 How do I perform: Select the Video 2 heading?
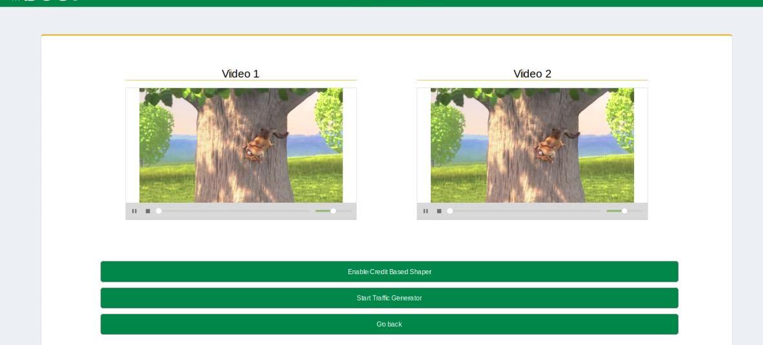(x=532, y=74)
